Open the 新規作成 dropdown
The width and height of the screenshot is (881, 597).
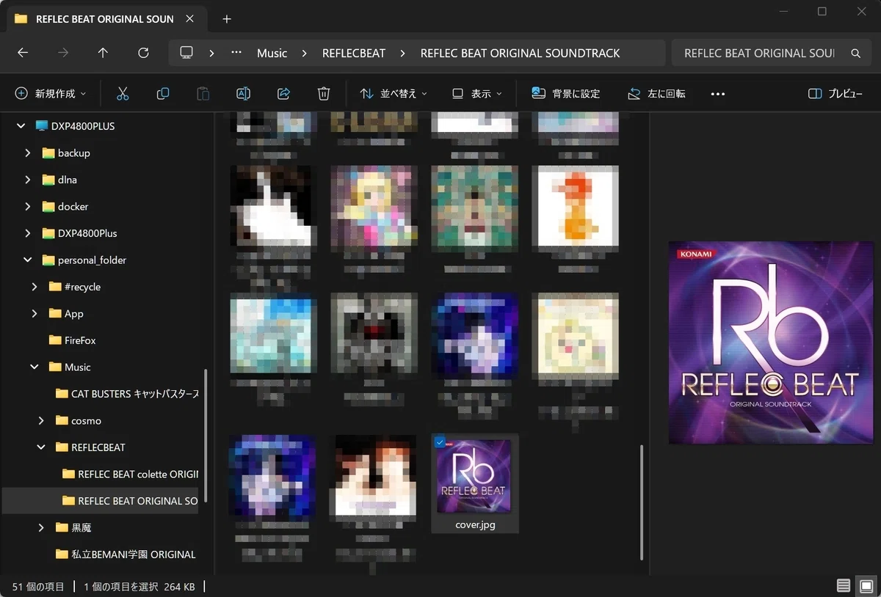[x=51, y=94]
